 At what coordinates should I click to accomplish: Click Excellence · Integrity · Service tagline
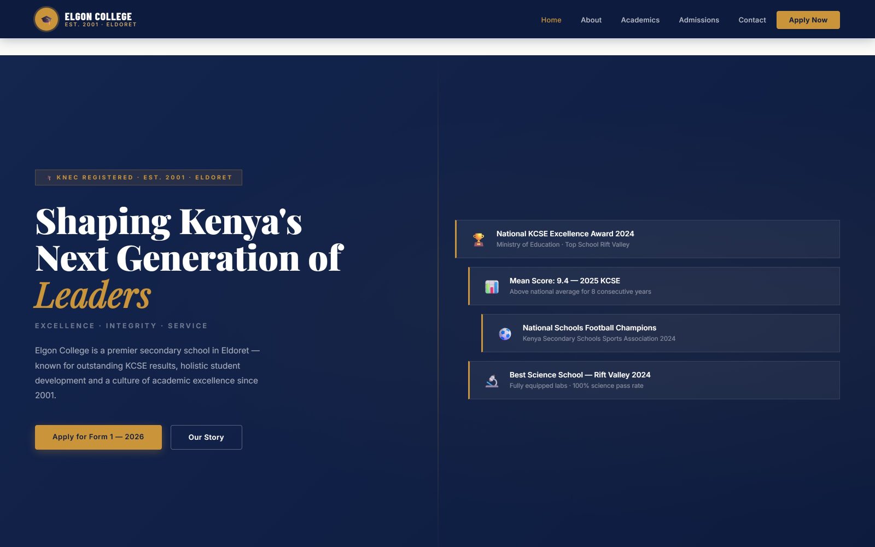point(121,325)
